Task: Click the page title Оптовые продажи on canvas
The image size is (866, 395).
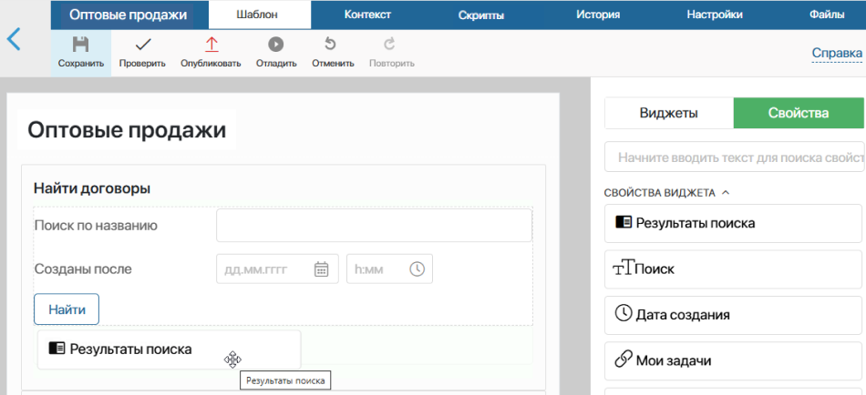Action: point(127,130)
